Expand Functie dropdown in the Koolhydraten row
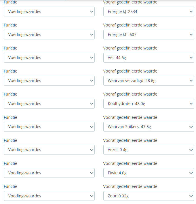 [49, 104]
